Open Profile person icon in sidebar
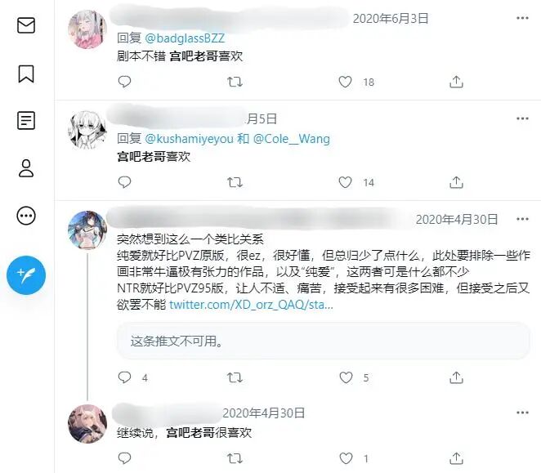 (26, 168)
